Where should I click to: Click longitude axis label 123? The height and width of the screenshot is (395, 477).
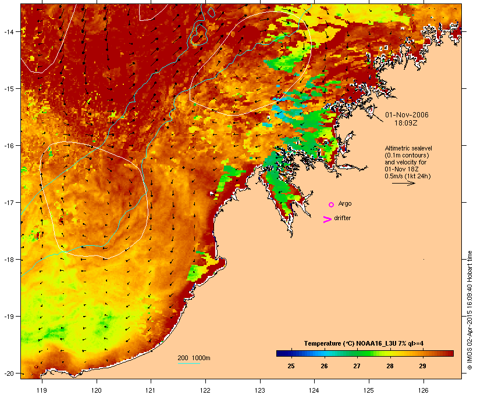260,390
